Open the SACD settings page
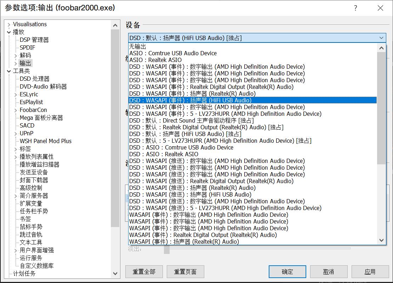The height and width of the screenshot is (283, 393). pyautogui.click(x=27, y=125)
